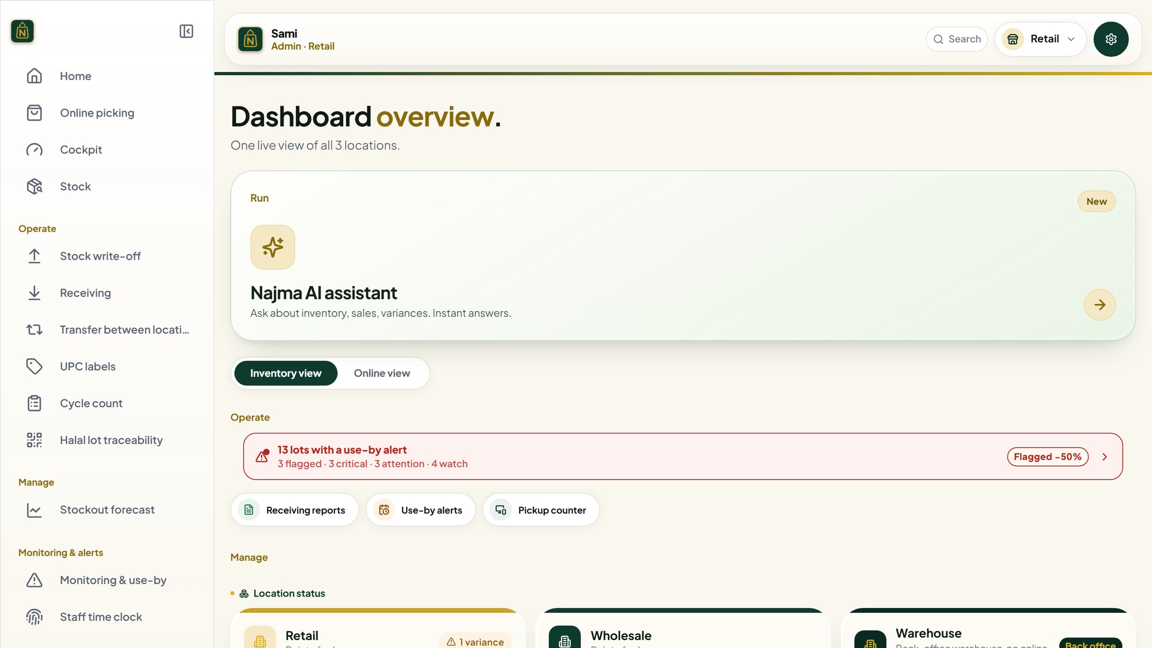Open Stockout forecast chart icon
Viewport: 1152px width, 648px height.
[34, 510]
